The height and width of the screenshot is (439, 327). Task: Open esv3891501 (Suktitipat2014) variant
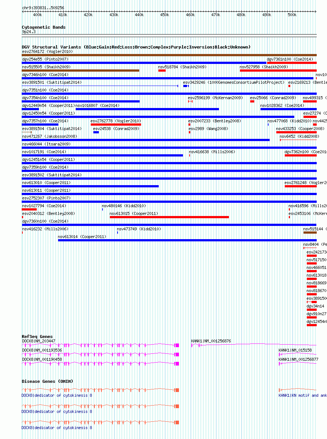[100, 86]
